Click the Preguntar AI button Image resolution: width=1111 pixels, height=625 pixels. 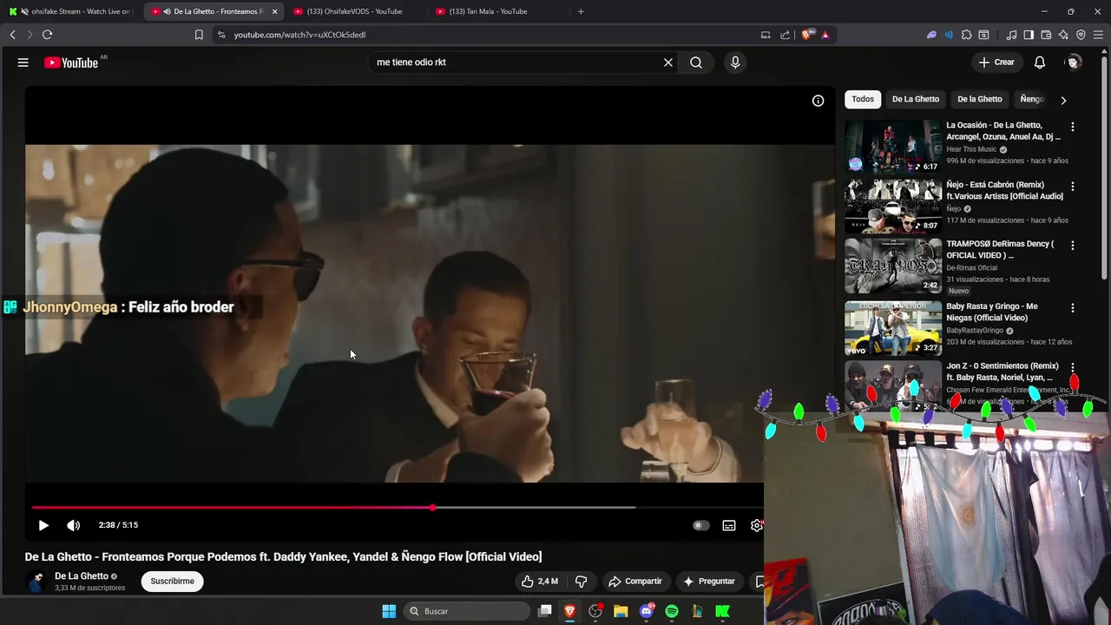point(709,582)
